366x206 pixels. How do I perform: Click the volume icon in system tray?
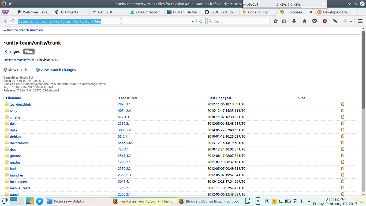pyautogui.click(x=301, y=201)
